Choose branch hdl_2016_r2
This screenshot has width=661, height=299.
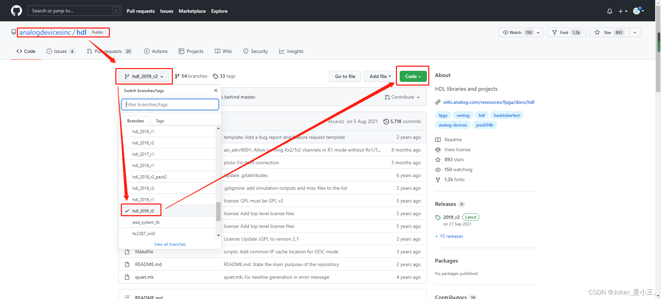pyautogui.click(x=167, y=143)
